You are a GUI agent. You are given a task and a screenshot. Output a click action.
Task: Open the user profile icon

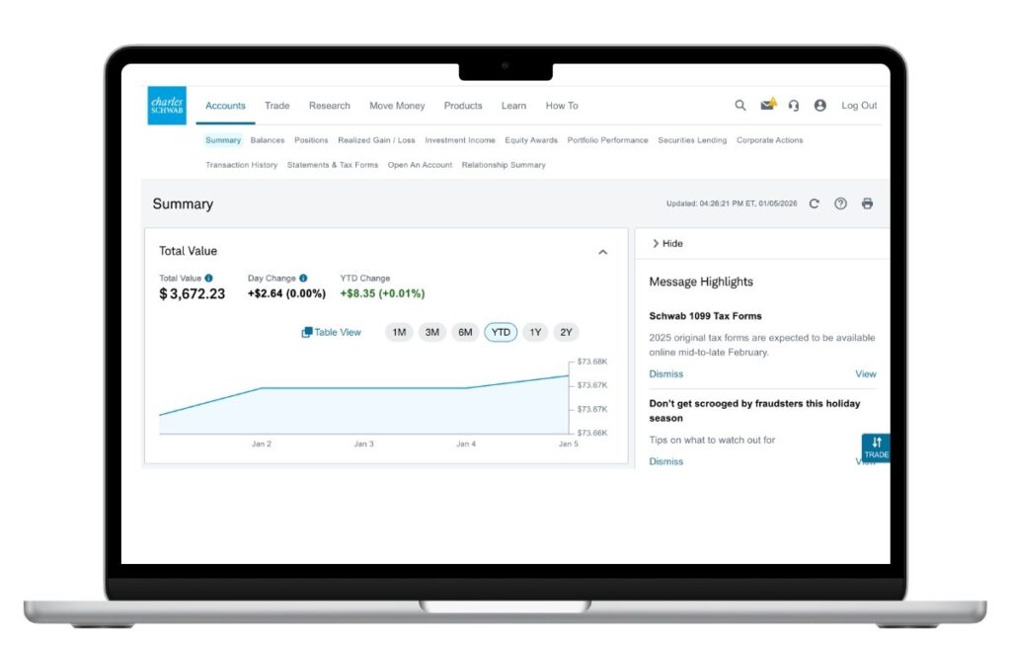click(819, 106)
